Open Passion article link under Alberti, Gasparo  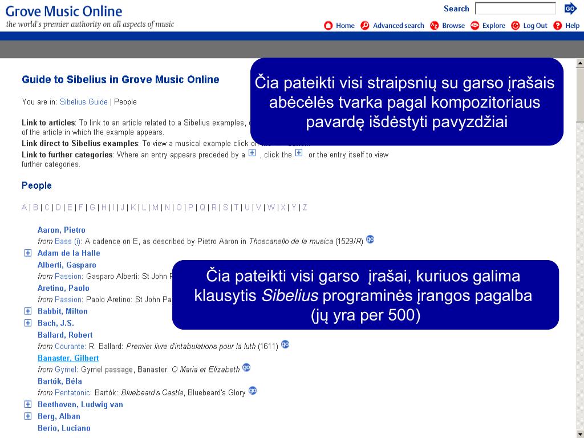pos(68,277)
